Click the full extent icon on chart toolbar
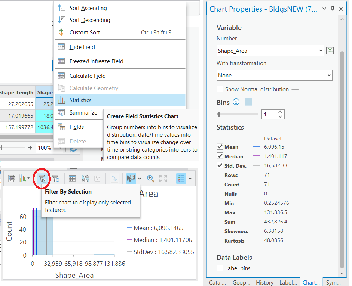The image size is (352, 286). [x=163, y=179]
